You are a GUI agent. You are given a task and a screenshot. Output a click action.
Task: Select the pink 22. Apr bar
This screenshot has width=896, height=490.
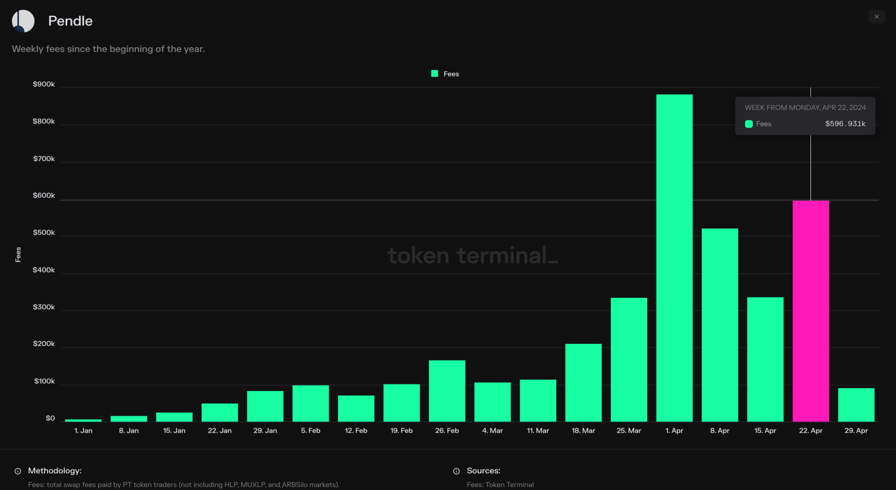pos(811,311)
